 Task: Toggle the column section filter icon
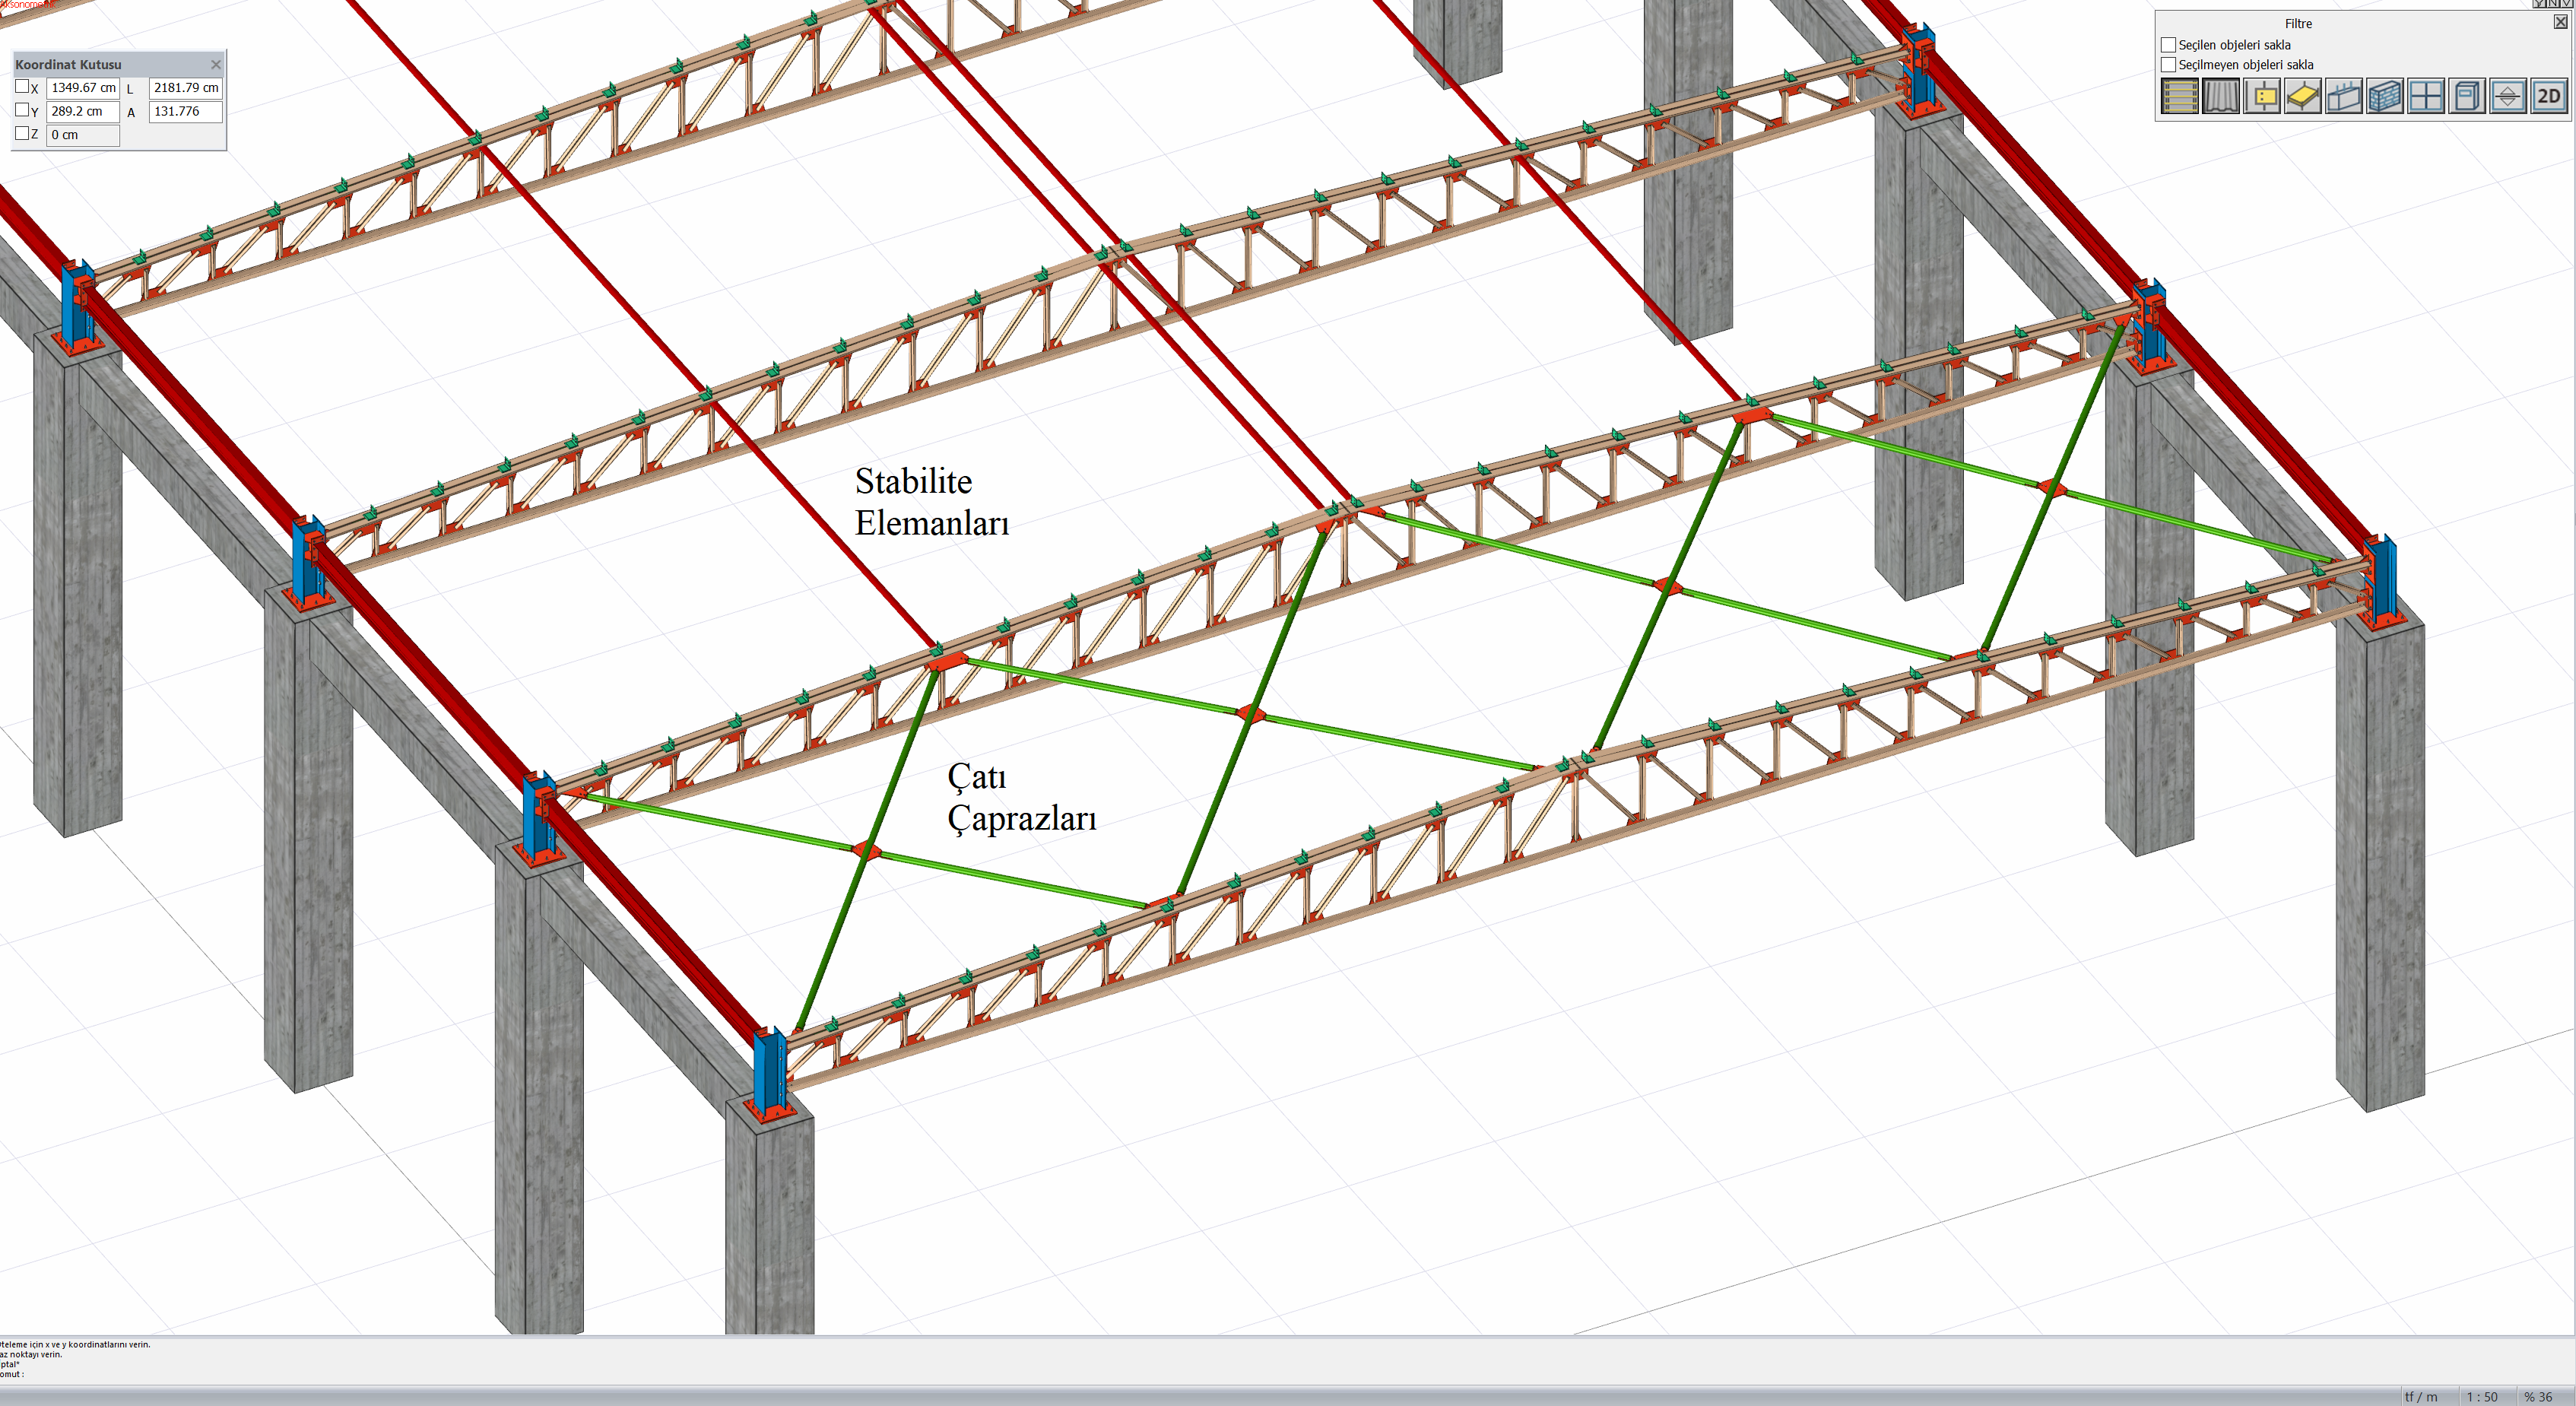coord(2262,96)
